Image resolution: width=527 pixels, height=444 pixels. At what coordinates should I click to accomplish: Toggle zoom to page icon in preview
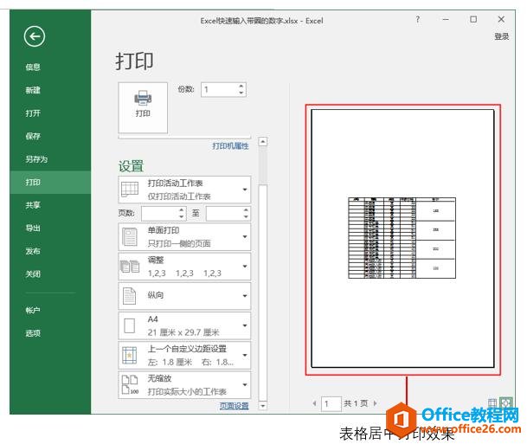point(506,402)
